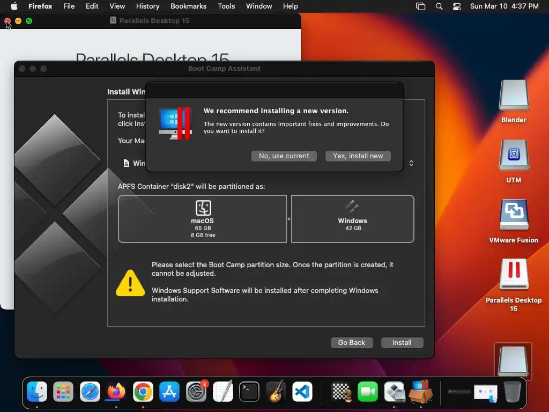Click the 'APFS Container disk2 will be partitioned as' text
549x412 pixels.
pos(191,186)
